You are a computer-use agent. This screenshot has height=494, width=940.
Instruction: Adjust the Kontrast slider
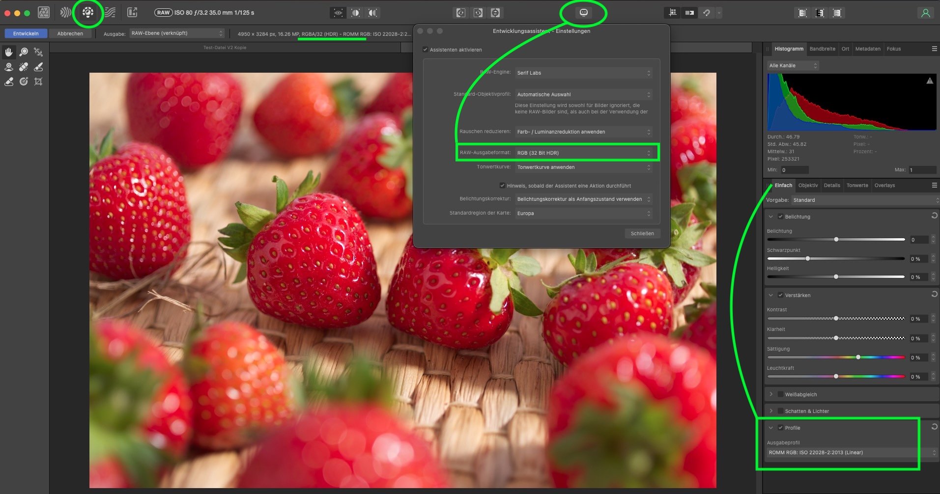(836, 318)
